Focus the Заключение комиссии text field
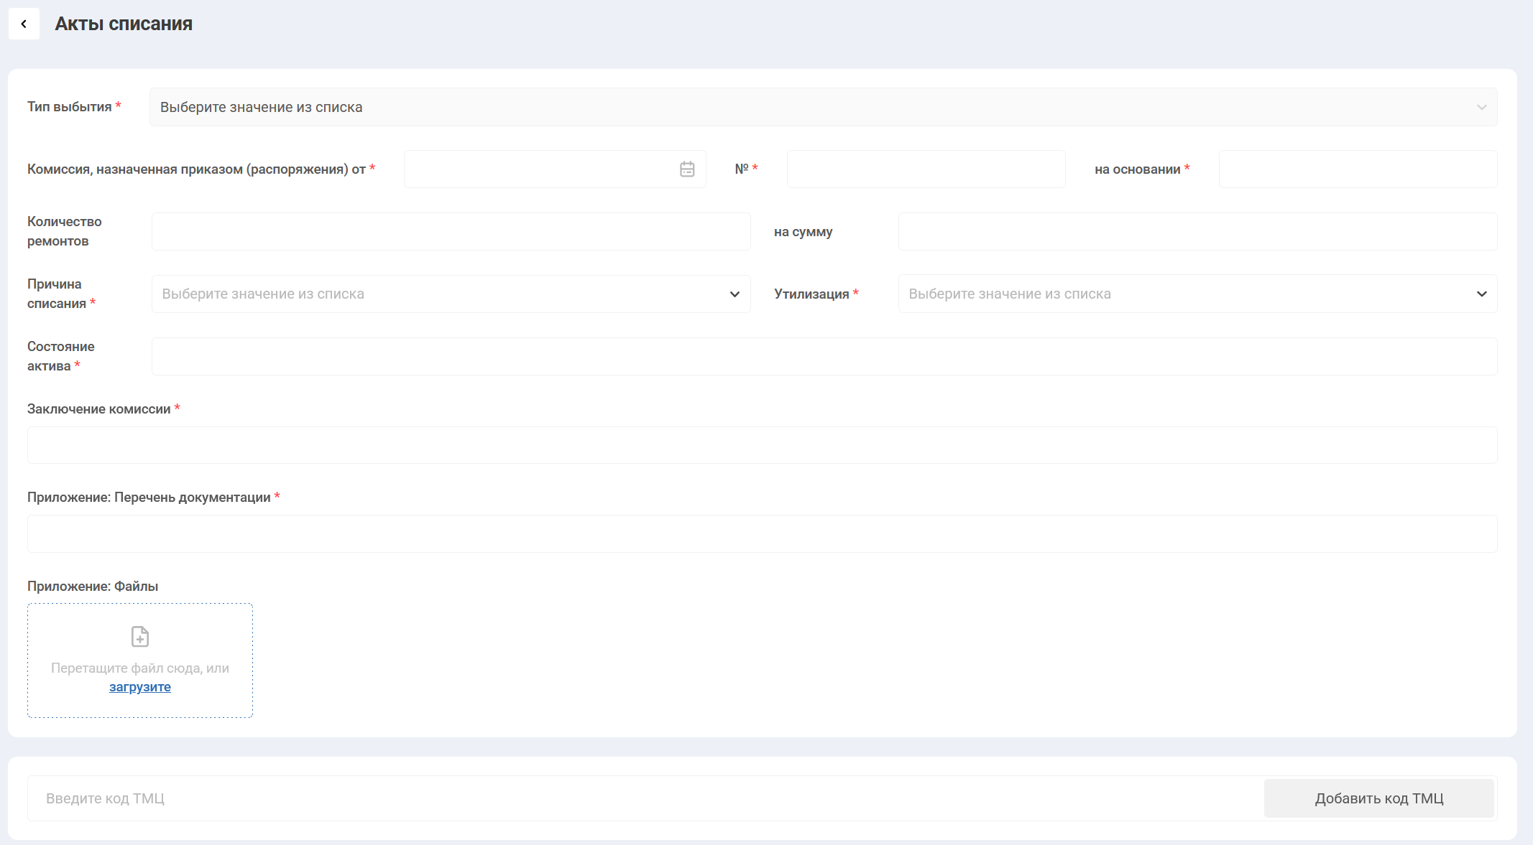1533x845 pixels. coord(762,445)
